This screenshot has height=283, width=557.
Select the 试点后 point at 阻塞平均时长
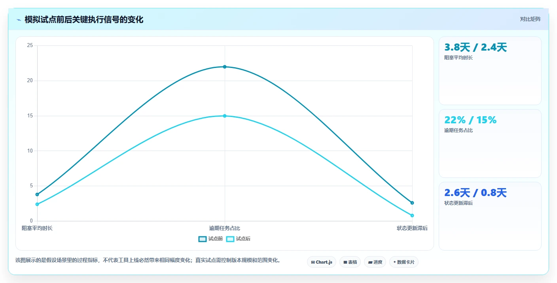click(x=37, y=204)
